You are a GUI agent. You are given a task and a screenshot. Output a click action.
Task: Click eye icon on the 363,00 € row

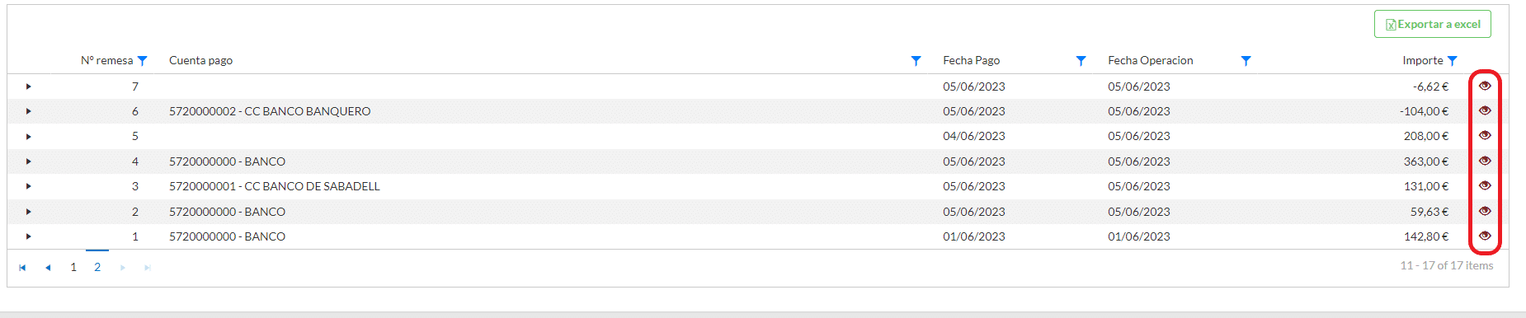(x=1485, y=161)
